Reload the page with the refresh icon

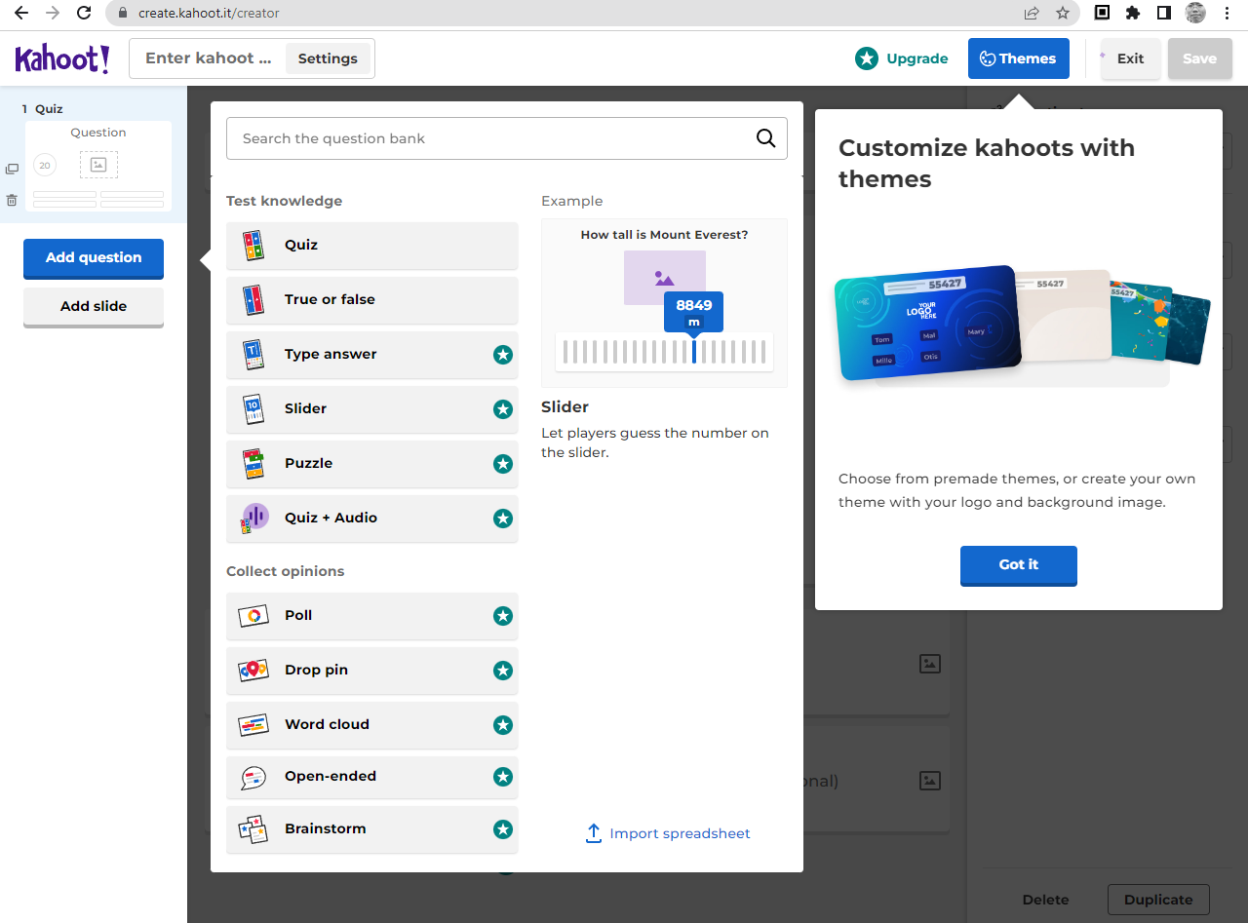(x=84, y=14)
